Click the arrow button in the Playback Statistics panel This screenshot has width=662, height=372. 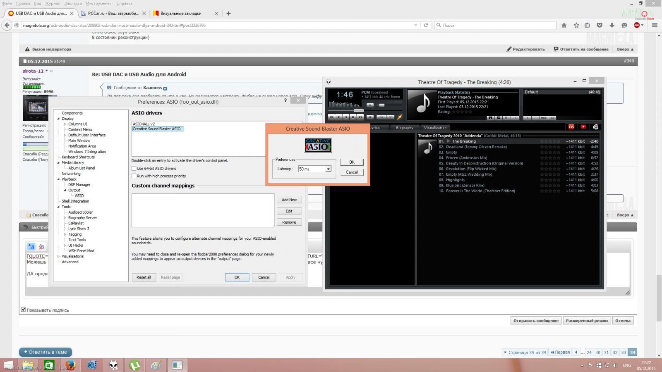pos(515,118)
